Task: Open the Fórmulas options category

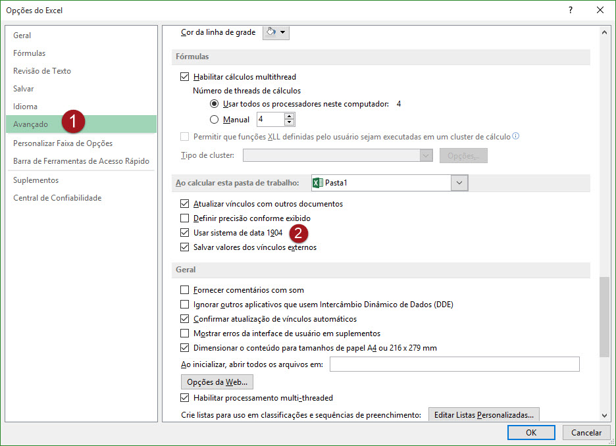Action: pyautogui.click(x=82, y=53)
